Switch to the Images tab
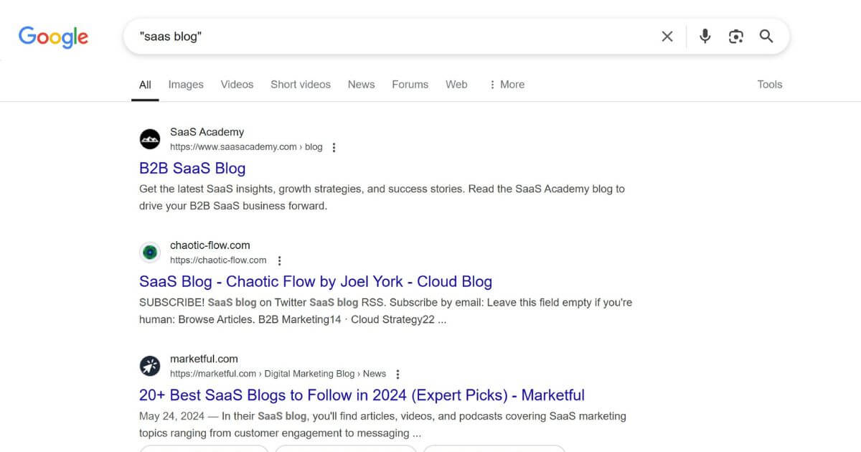 pos(186,85)
